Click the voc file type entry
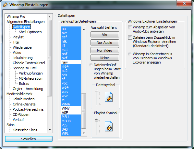This screenshot has height=149, width=194. [71, 83]
